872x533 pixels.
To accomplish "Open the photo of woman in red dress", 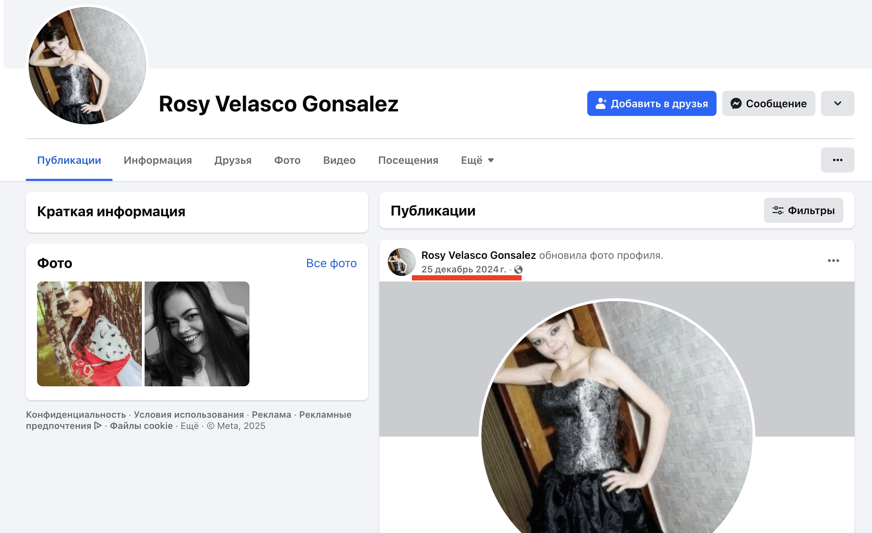I will point(89,334).
